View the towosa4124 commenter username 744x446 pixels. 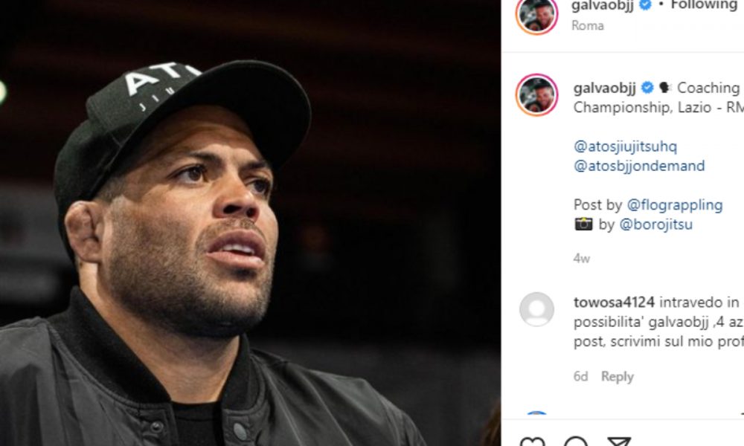click(x=614, y=302)
